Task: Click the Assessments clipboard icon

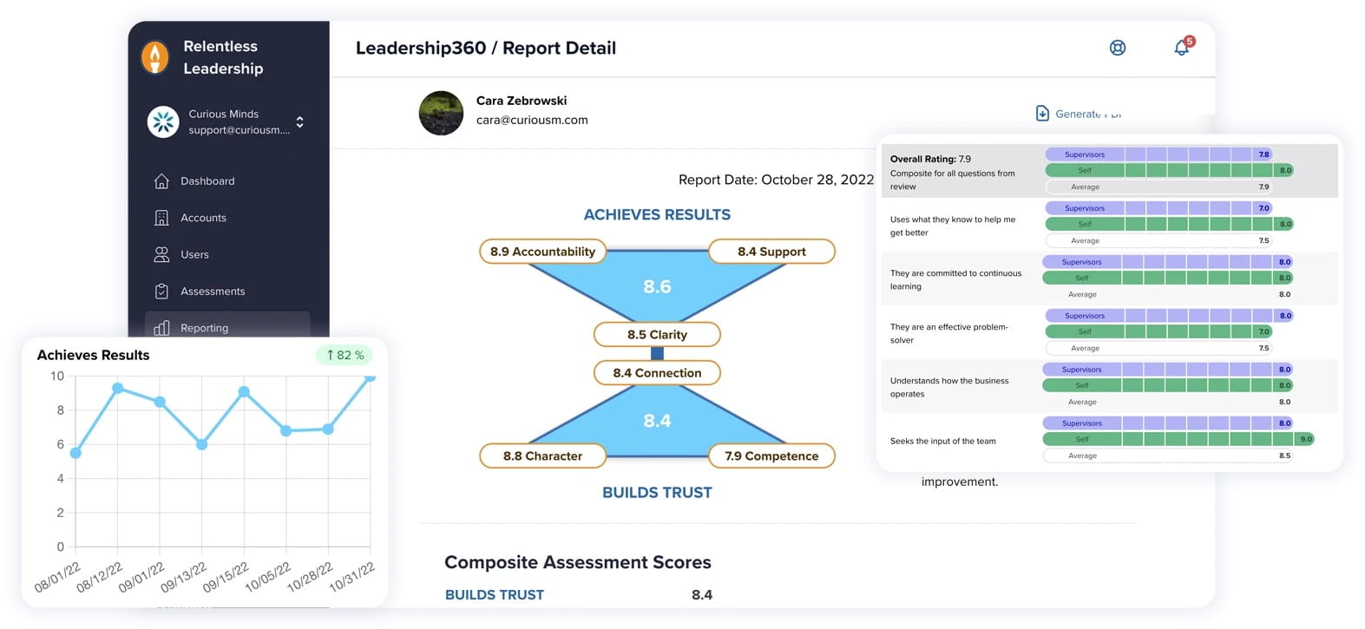Action: (x=161, y=292)
